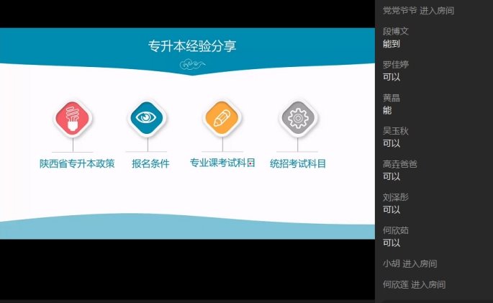This screenshot has height=303, width=493.
Task: Click the username 段博文 in chat
Action: 396,31
